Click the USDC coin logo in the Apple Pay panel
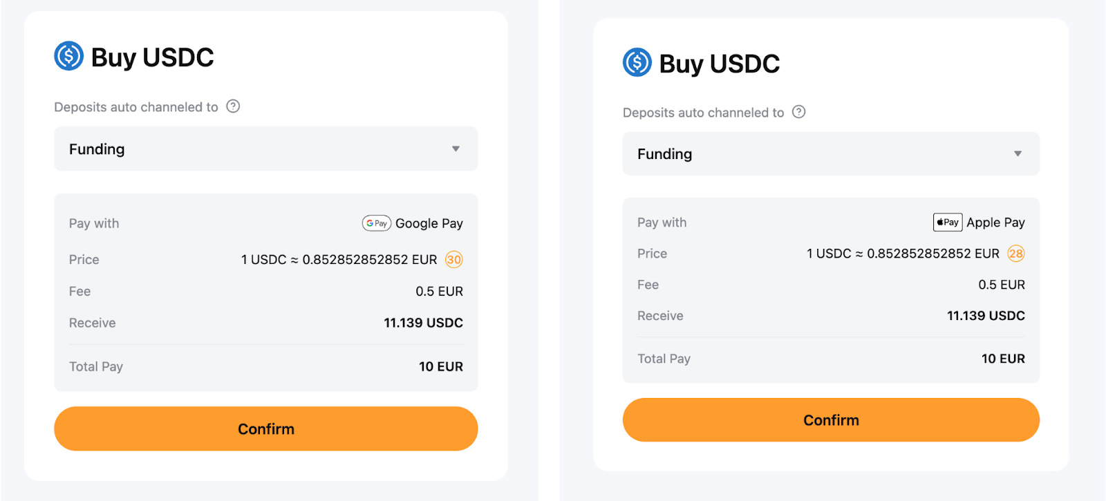 pyautogui.click(x=637, y=62)
